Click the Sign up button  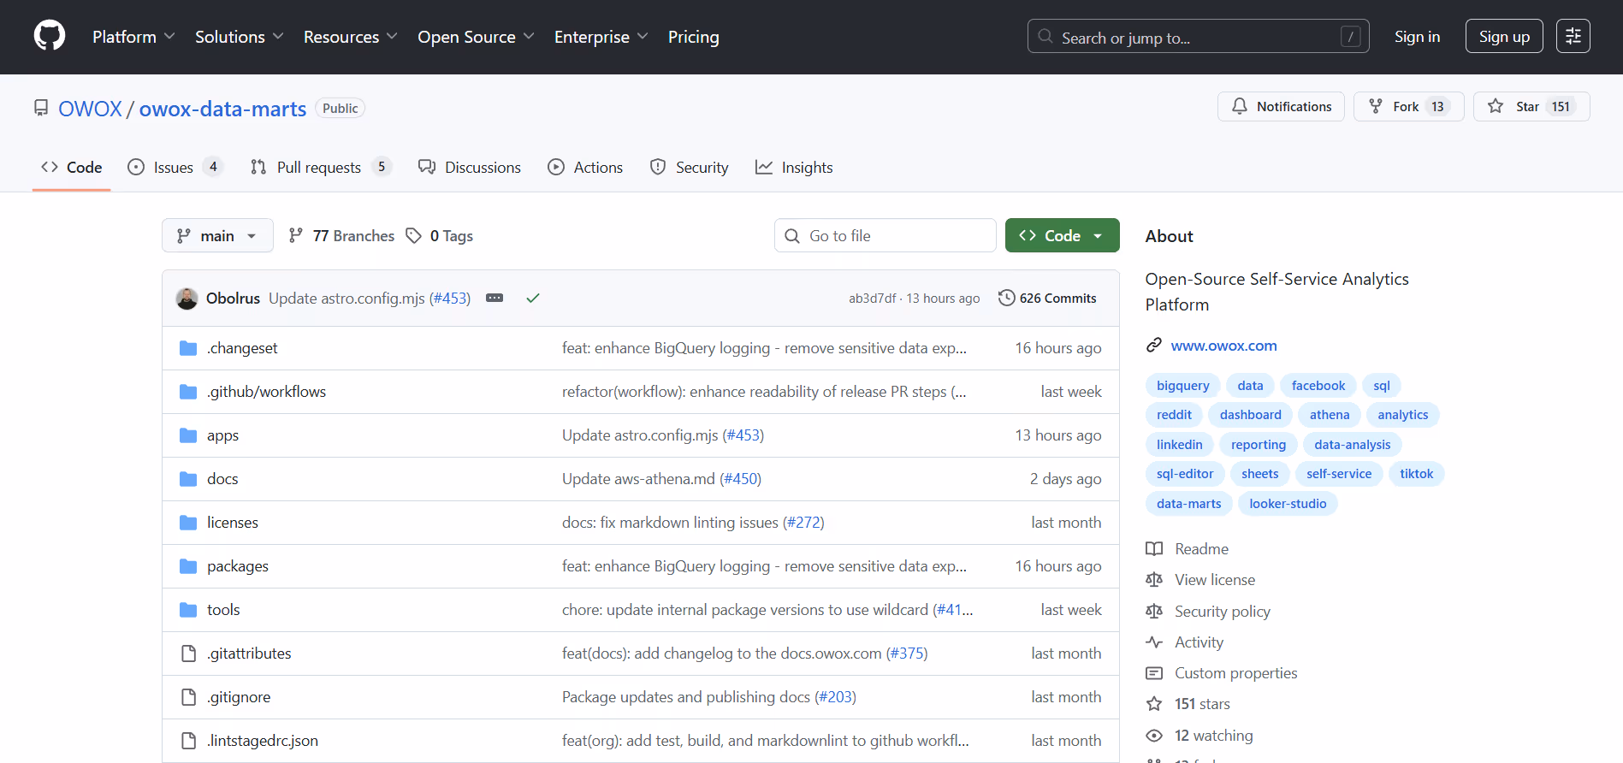point(1504,37)
